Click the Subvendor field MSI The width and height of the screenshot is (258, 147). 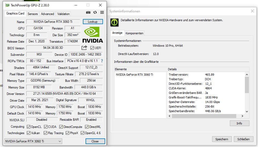[39, 54]
